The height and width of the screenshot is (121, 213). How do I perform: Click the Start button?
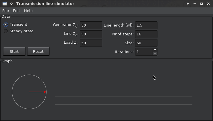click(x=14, y=51)
